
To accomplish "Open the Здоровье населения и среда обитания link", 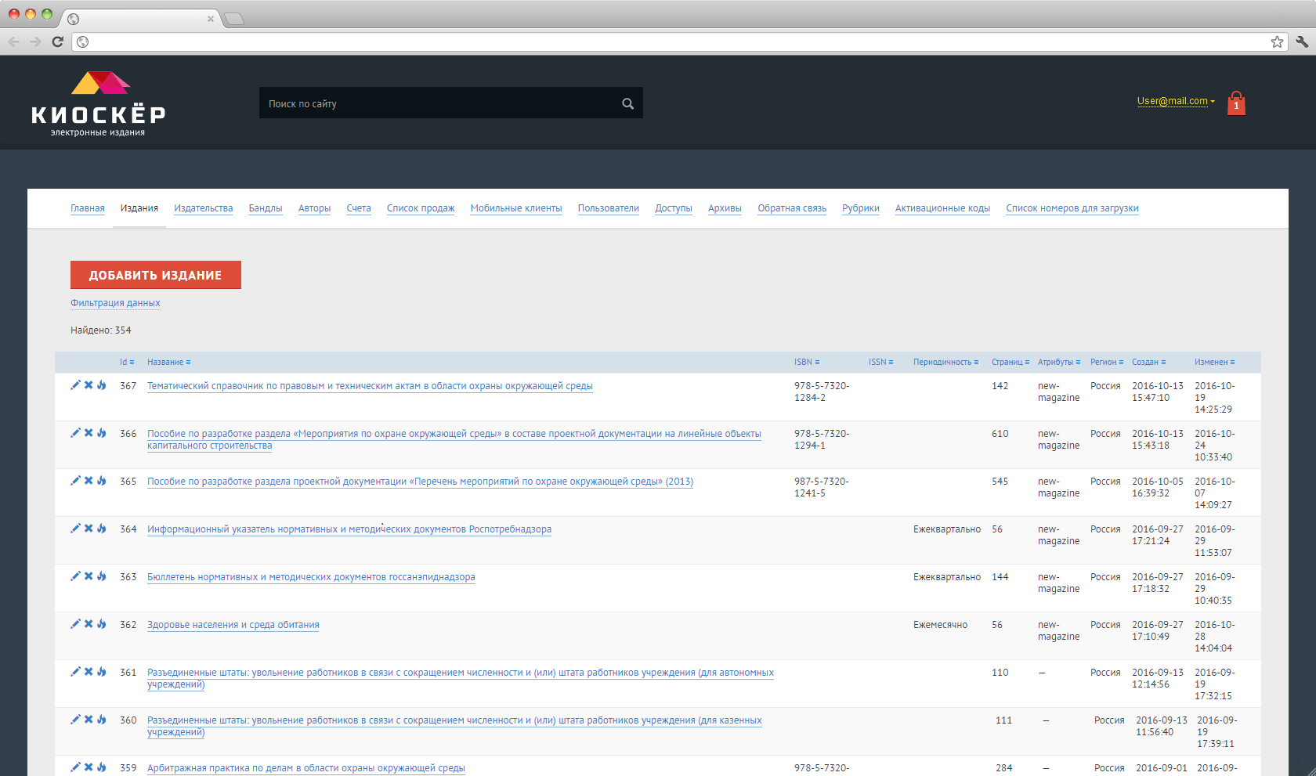I will [233, 625].
